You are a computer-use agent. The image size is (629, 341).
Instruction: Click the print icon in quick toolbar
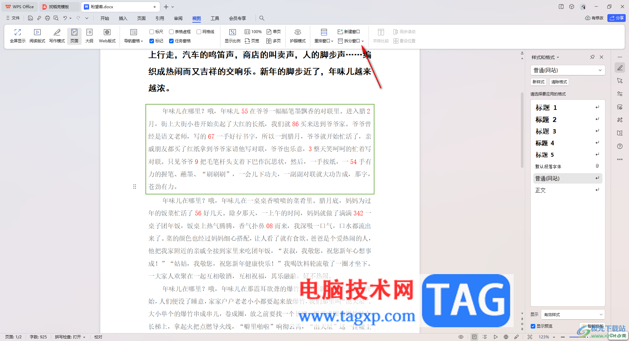(x=48, y=18)
